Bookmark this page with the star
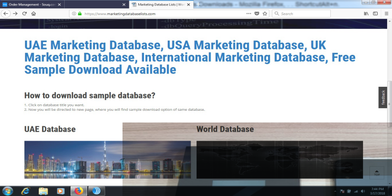 tap(265, 14)
